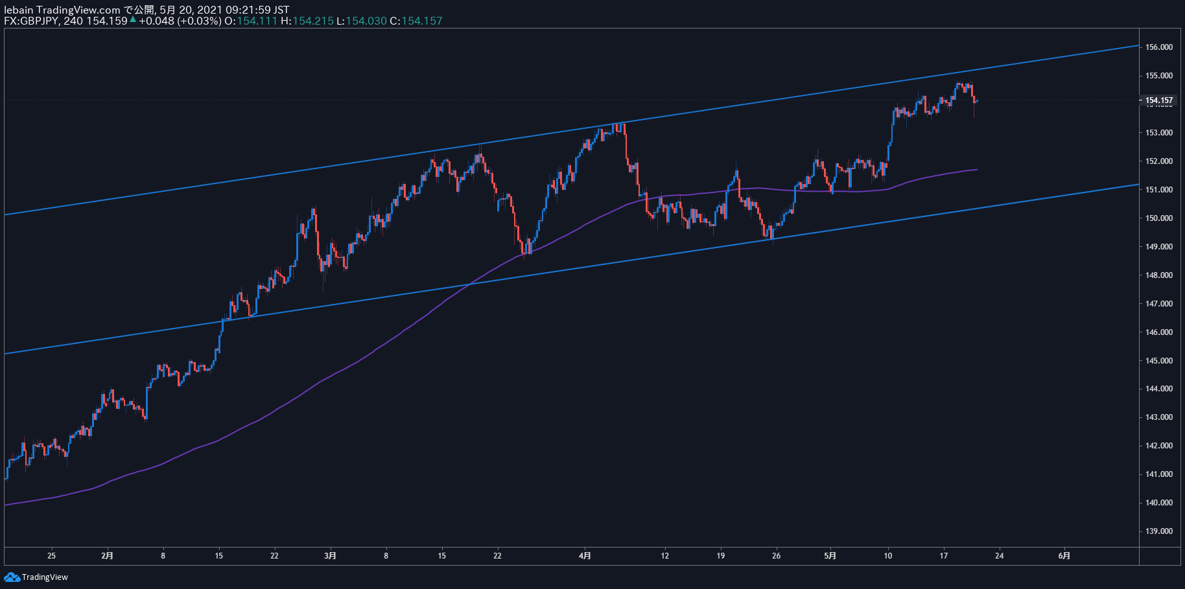Click the 10 date label on time axis
Viewport: 1185px width, 589px height.
click(888, 555)
